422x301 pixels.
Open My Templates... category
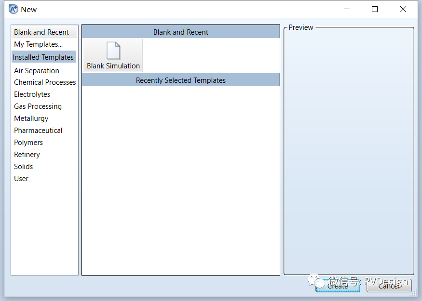pos(38,44)
